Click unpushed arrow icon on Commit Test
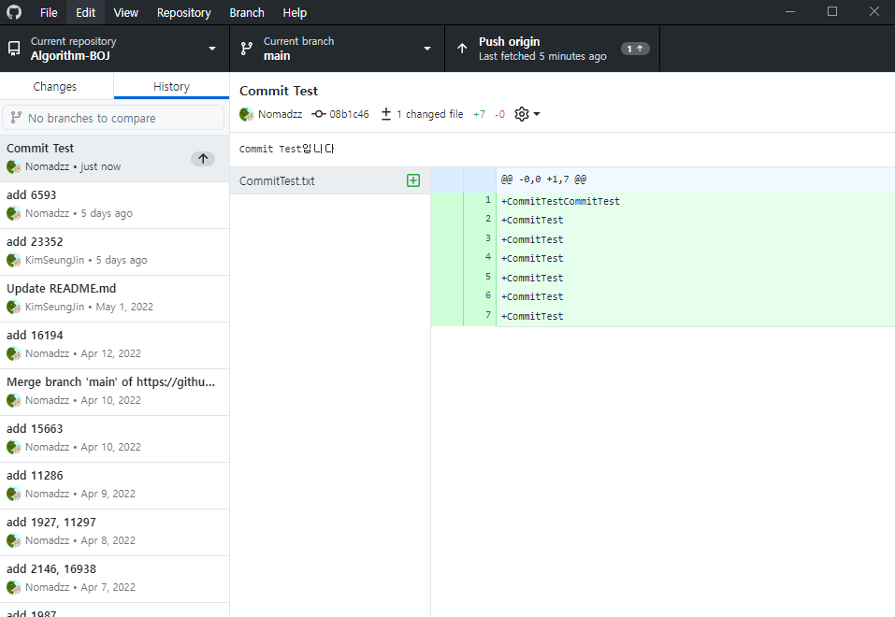The image size is (895, 617). coord(203,159)
